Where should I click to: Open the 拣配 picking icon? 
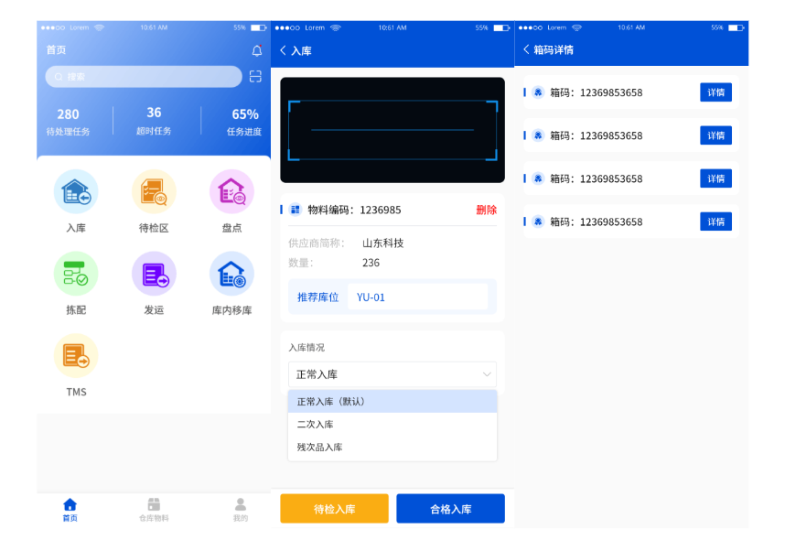click(76, 274)
